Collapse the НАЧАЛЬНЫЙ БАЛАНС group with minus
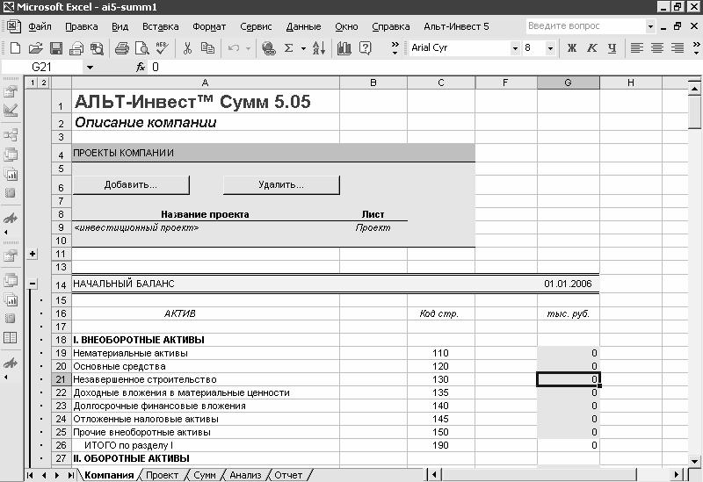 pyautogui.click(x=33, y=284)
